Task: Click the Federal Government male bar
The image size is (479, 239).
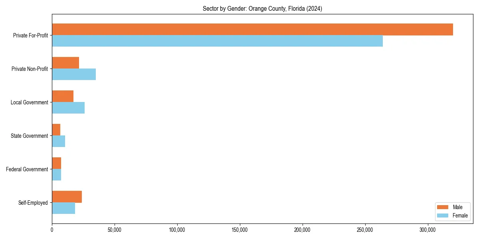Action: pyautogui.click(x=56, y=162)
